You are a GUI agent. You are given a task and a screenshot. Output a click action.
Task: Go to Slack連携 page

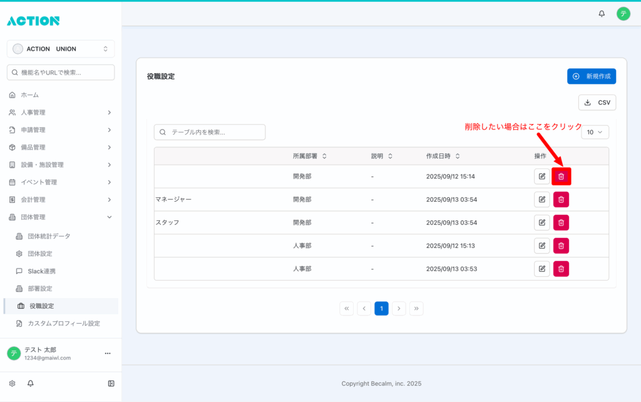point(41,271)
